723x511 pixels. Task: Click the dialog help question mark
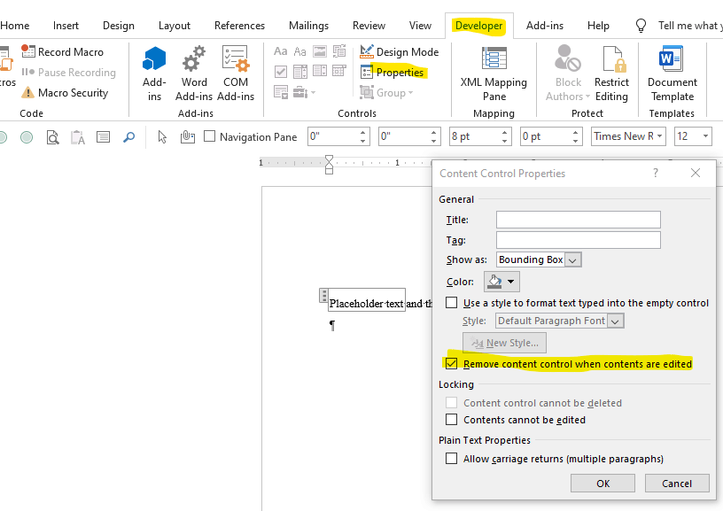(x=656, y=173)
